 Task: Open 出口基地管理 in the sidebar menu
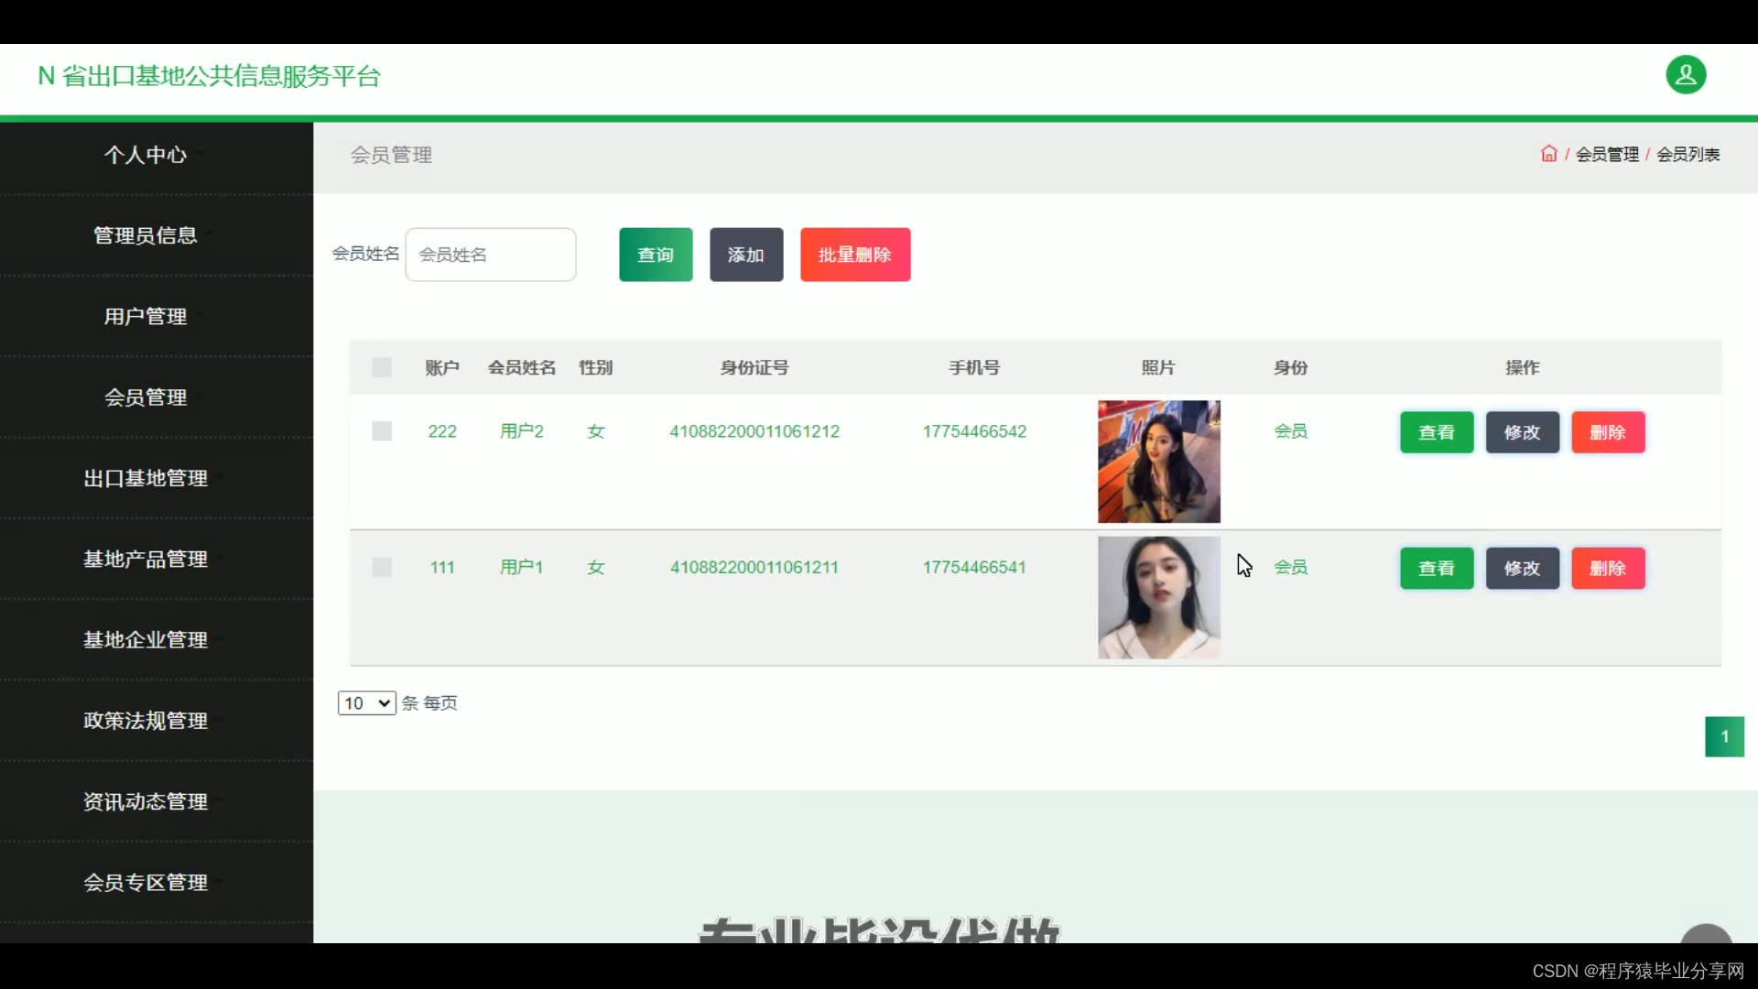146,478
